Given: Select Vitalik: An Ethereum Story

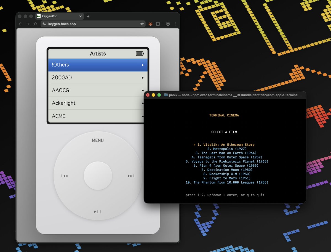Looking at the screenshot, I should point(224,145).
